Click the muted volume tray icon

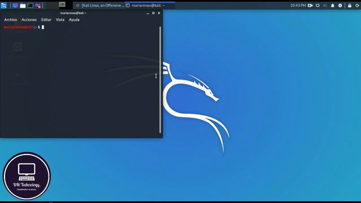325,5
